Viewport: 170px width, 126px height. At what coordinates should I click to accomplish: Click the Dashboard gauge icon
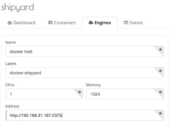pyautogui.click(x=10, y=23)
